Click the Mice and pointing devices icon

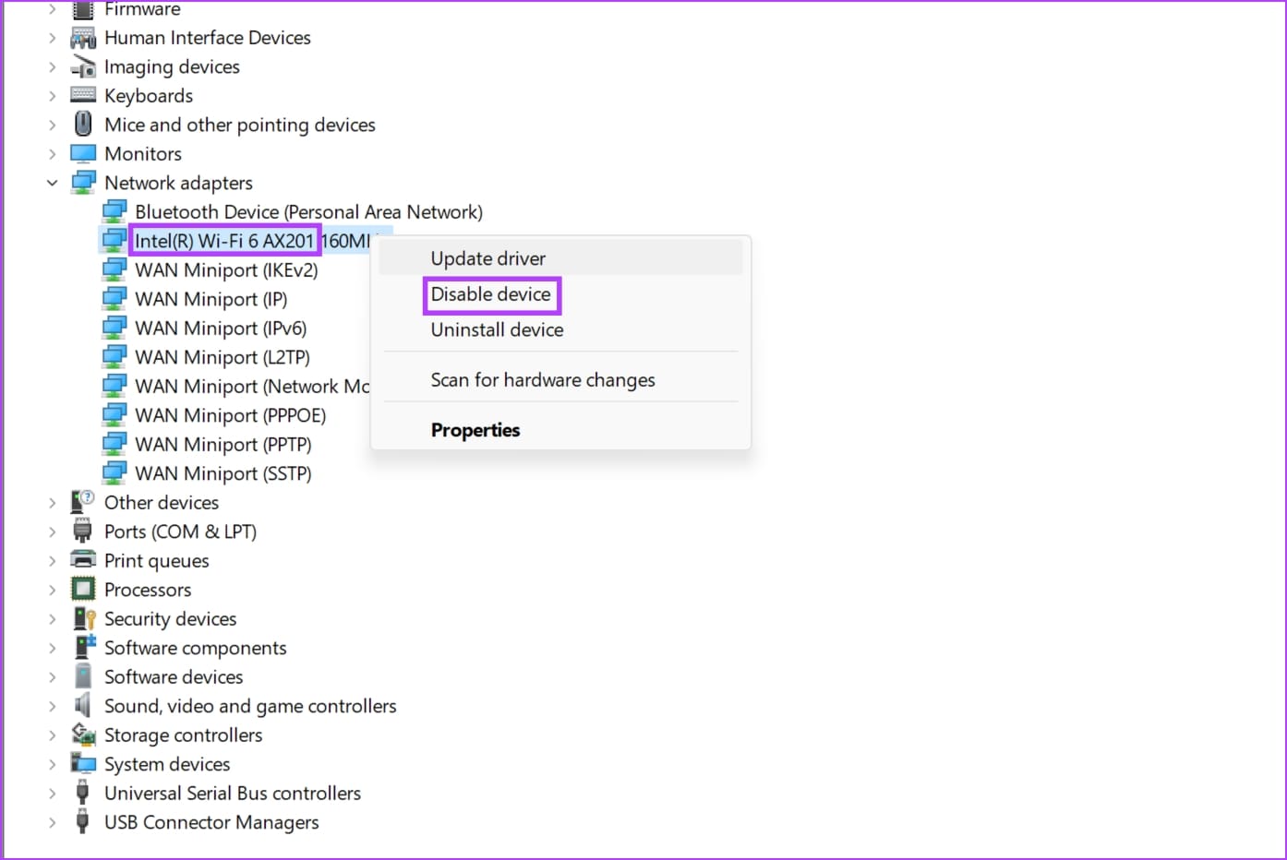click(x=83, y=125)
